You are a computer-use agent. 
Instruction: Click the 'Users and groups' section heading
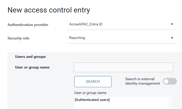pos(30,57)
